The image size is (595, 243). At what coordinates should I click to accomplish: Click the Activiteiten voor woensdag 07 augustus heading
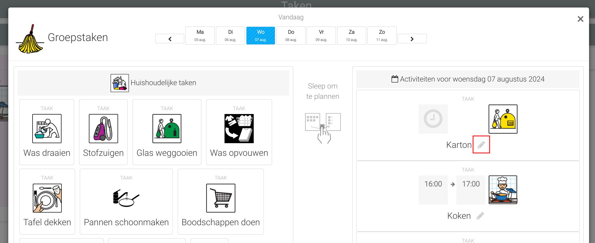pos(472,79)
